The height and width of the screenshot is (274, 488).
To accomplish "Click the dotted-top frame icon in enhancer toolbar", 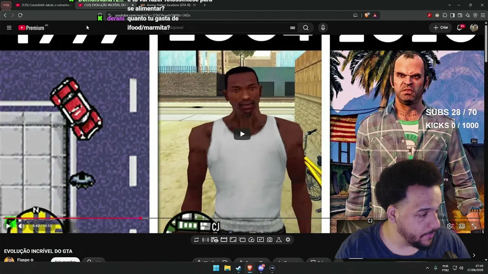I will pos(242,240).
